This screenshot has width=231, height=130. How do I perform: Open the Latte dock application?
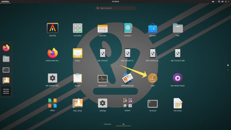click(152, 78)
